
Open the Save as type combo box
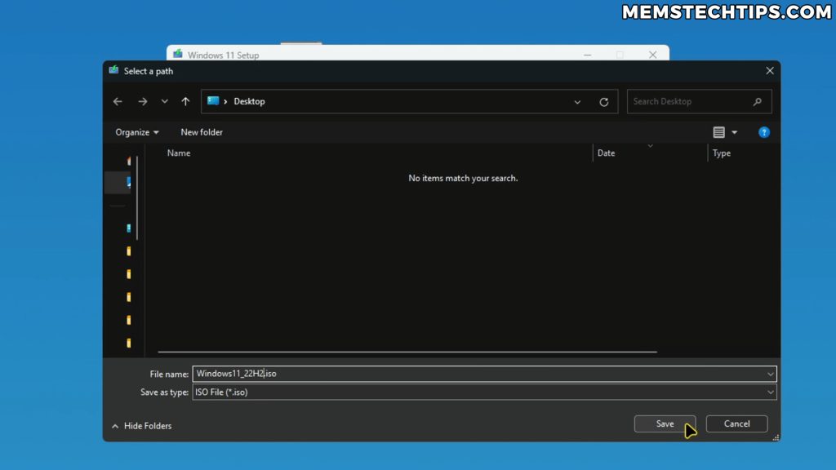(x=484, y=392)
